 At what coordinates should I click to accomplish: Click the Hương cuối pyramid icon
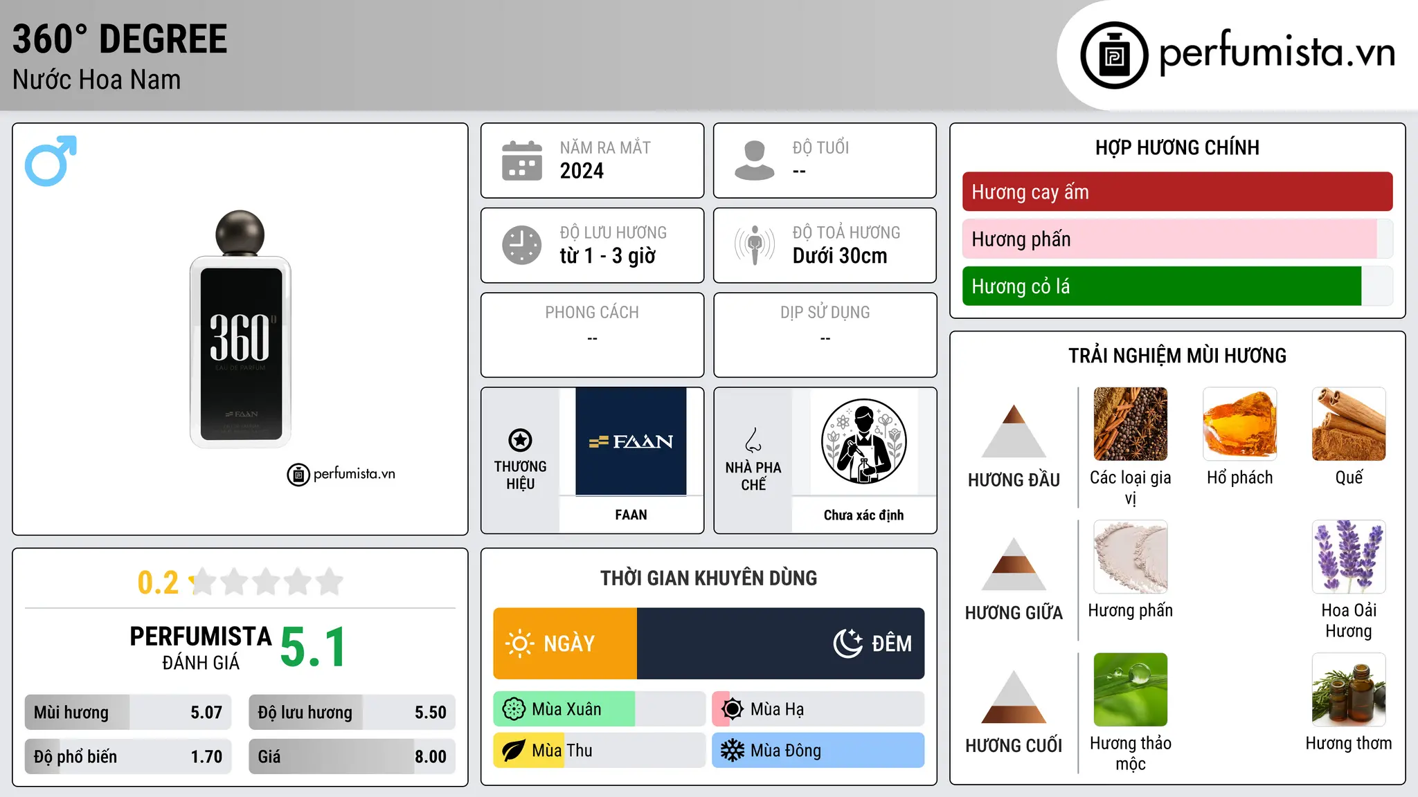click(1014, 697)
